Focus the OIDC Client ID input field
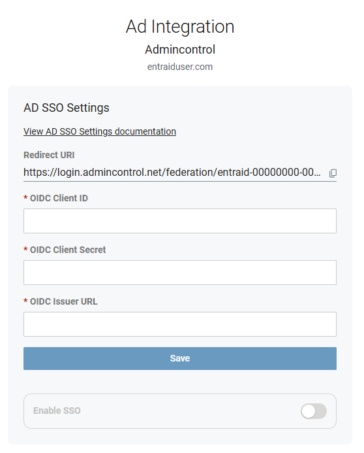 (180, 221)
